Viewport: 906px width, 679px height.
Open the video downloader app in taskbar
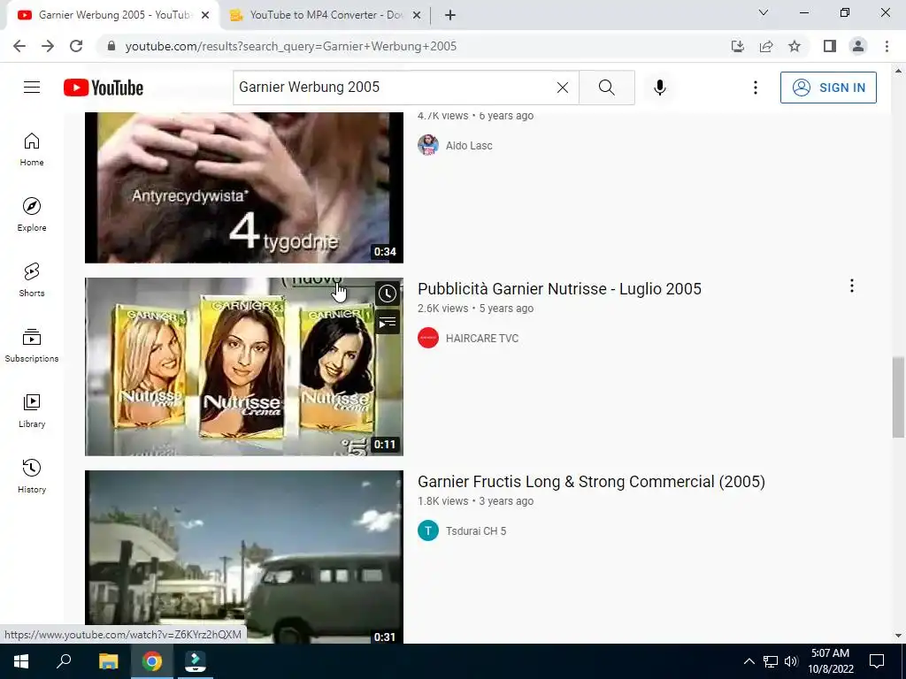(x=196, y=661)
